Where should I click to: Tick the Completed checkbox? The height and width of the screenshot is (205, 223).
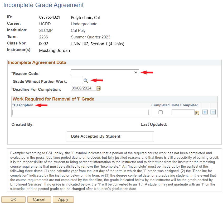pos(161,112)
